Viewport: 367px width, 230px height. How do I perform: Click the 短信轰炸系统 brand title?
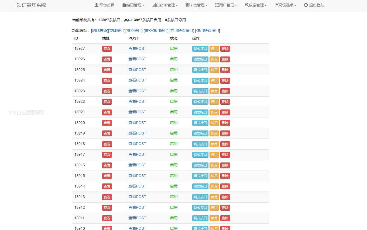[x=31, y=5]
